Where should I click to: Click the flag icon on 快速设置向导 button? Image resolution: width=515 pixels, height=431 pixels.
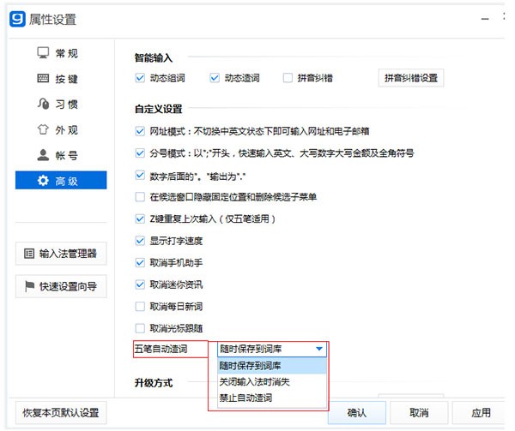[x=29, y=286]
